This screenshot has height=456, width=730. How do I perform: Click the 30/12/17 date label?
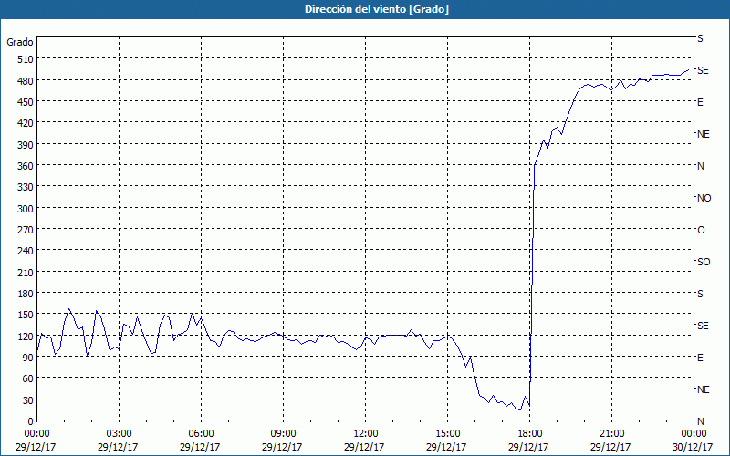point(693,447)
